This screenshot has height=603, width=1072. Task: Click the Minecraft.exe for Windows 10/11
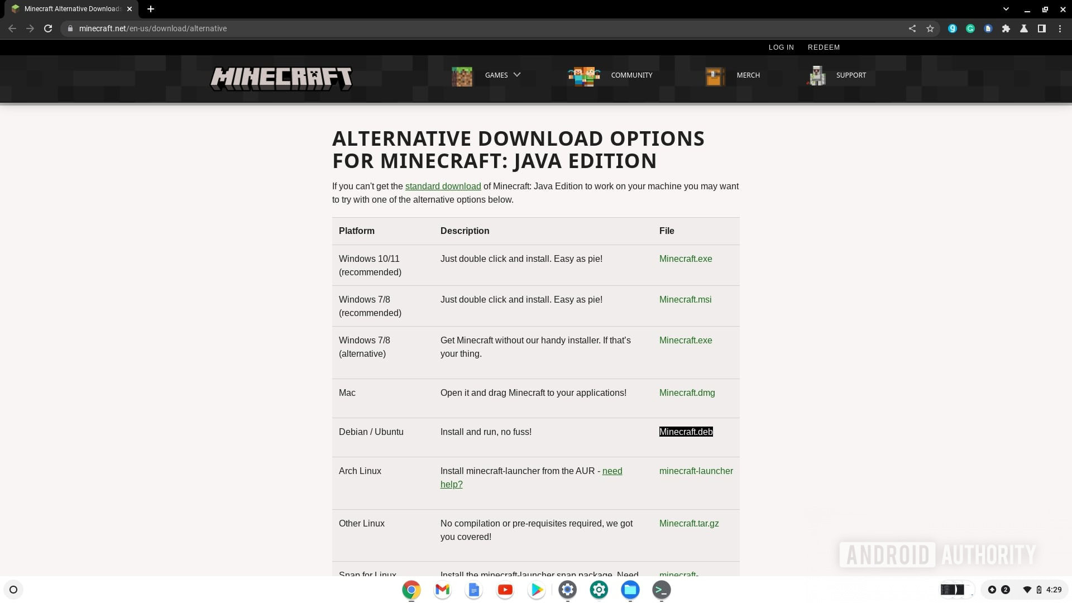(x=686, y=259)
